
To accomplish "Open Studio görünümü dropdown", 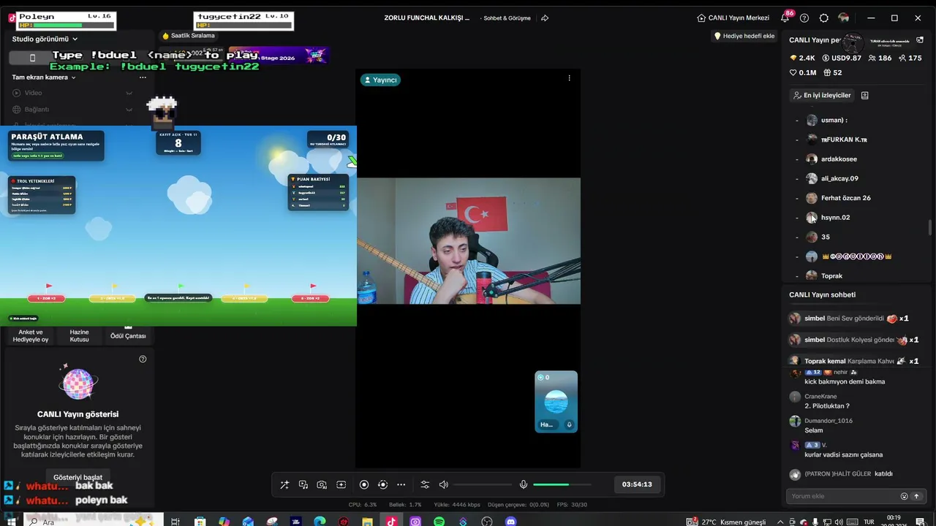I will point(45,39).
